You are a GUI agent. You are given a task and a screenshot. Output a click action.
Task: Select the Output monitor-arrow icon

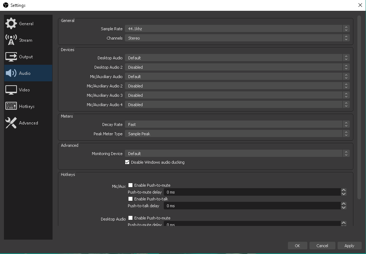point(11,57)
